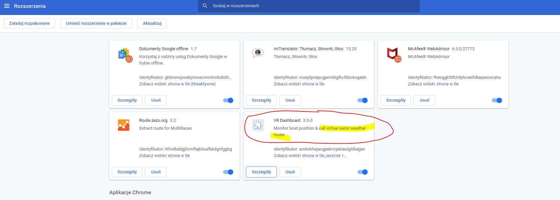Click Dokumenty Google offline version 1.7
The height and width of the screenshot is (200, 560).
[x=194, y=49]
